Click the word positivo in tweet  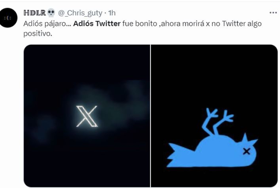click(x=37, y=33)
